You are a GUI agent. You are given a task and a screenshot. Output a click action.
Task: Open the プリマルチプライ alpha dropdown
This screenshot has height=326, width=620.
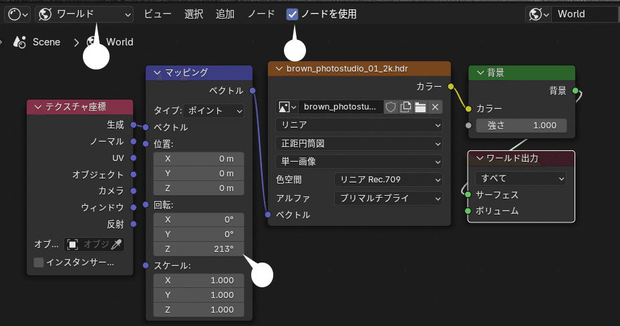point(388,198)
